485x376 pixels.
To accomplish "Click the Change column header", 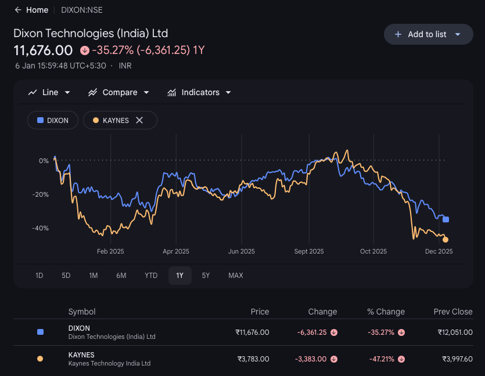I will tap(322, 312).
